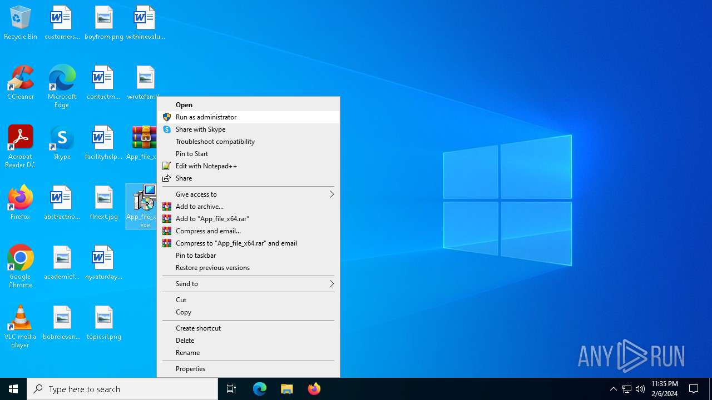Open Firefox from the taskbar
Screen dimensions: 712x400
click(314, 389)
